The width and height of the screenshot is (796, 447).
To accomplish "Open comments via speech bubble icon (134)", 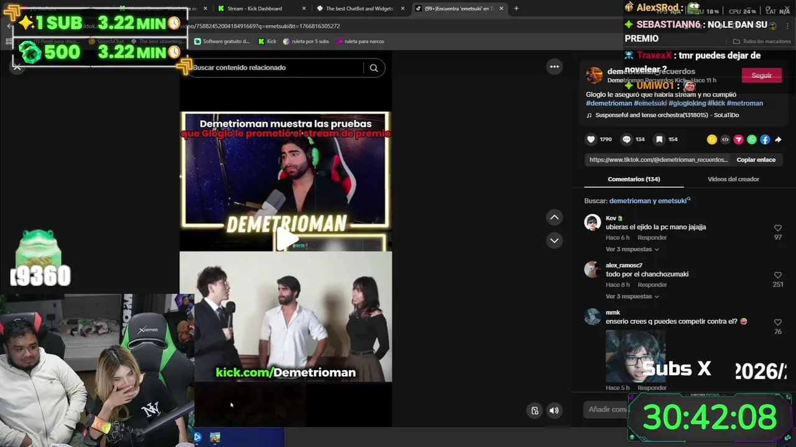I will point(626,140).
